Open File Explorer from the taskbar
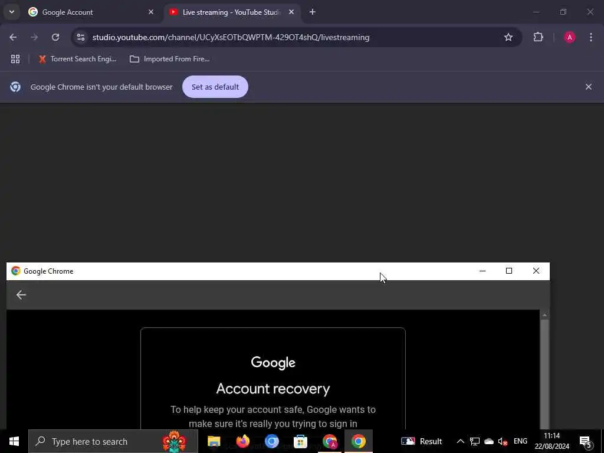The width and height of the screenshot is (604, 453). pyautogui.click(x=214, y=441)
